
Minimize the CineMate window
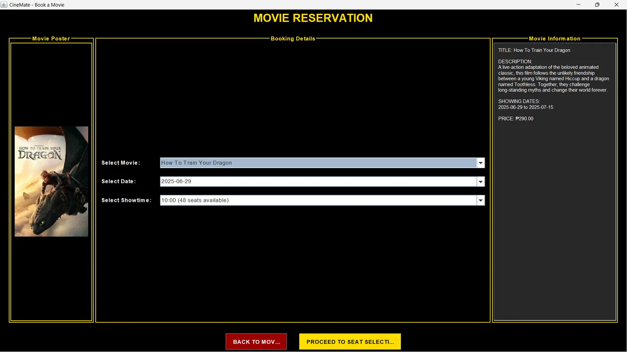pos(578,5)
